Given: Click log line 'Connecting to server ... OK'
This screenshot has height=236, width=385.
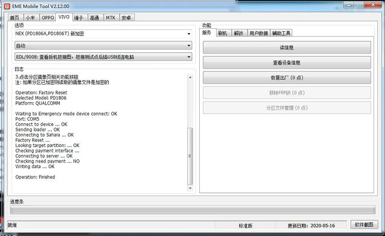Looking at the screenshot, I should coord(44,156).
